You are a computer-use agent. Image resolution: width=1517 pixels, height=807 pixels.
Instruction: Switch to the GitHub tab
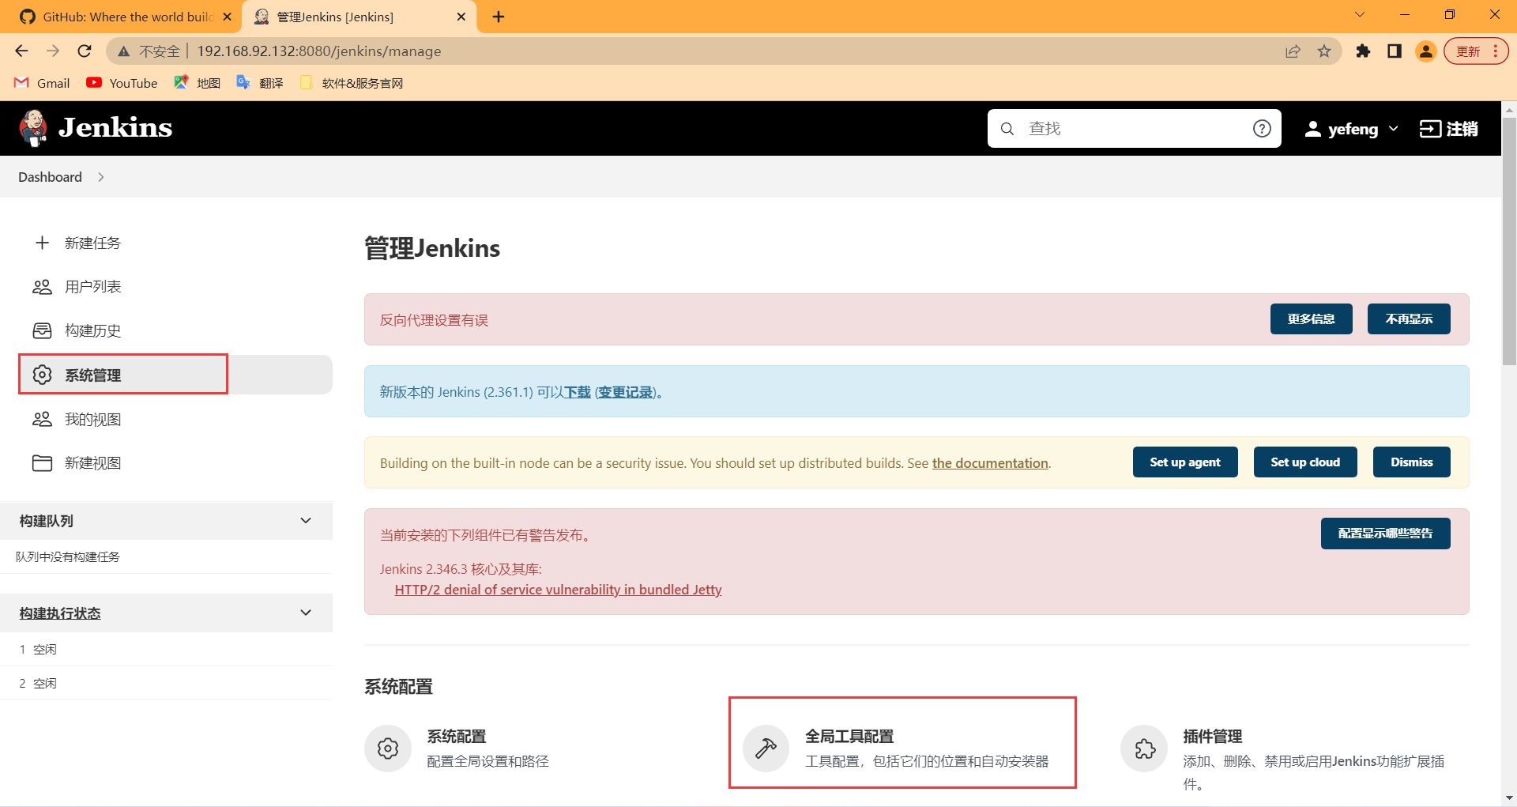tap(126, 17)
